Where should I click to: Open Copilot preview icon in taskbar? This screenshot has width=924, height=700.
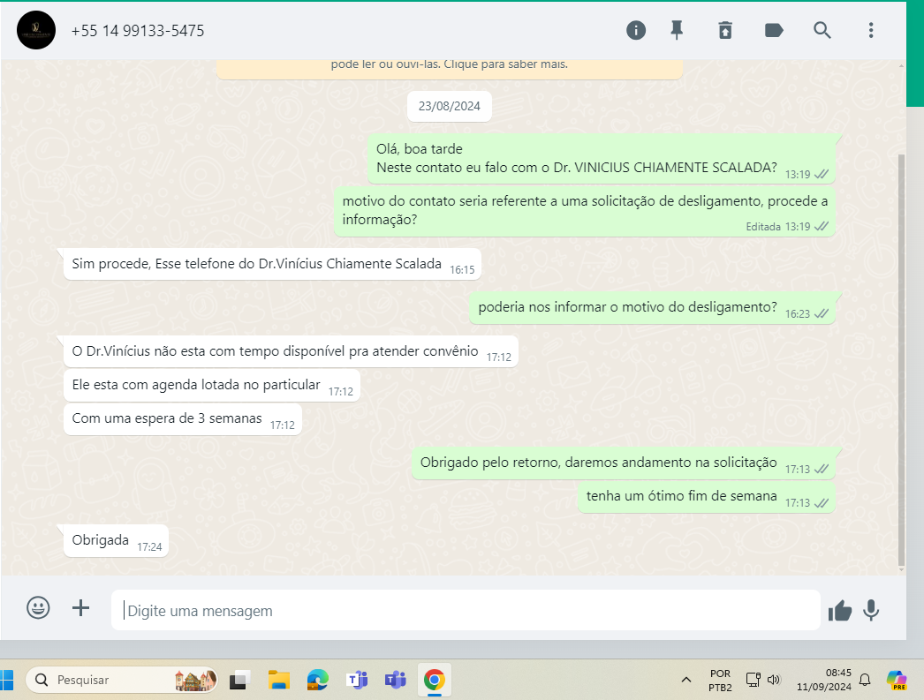click(x=897, y=680)
